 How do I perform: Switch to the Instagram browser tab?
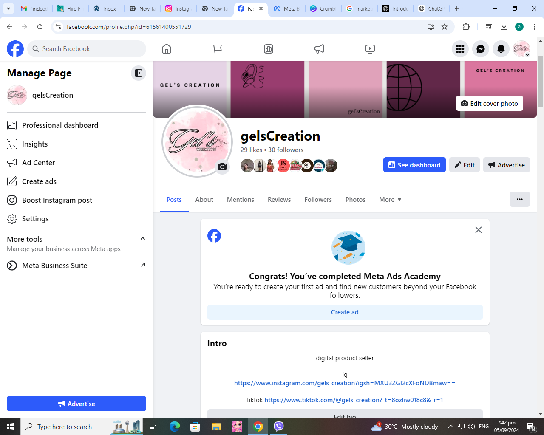point(179,8)
